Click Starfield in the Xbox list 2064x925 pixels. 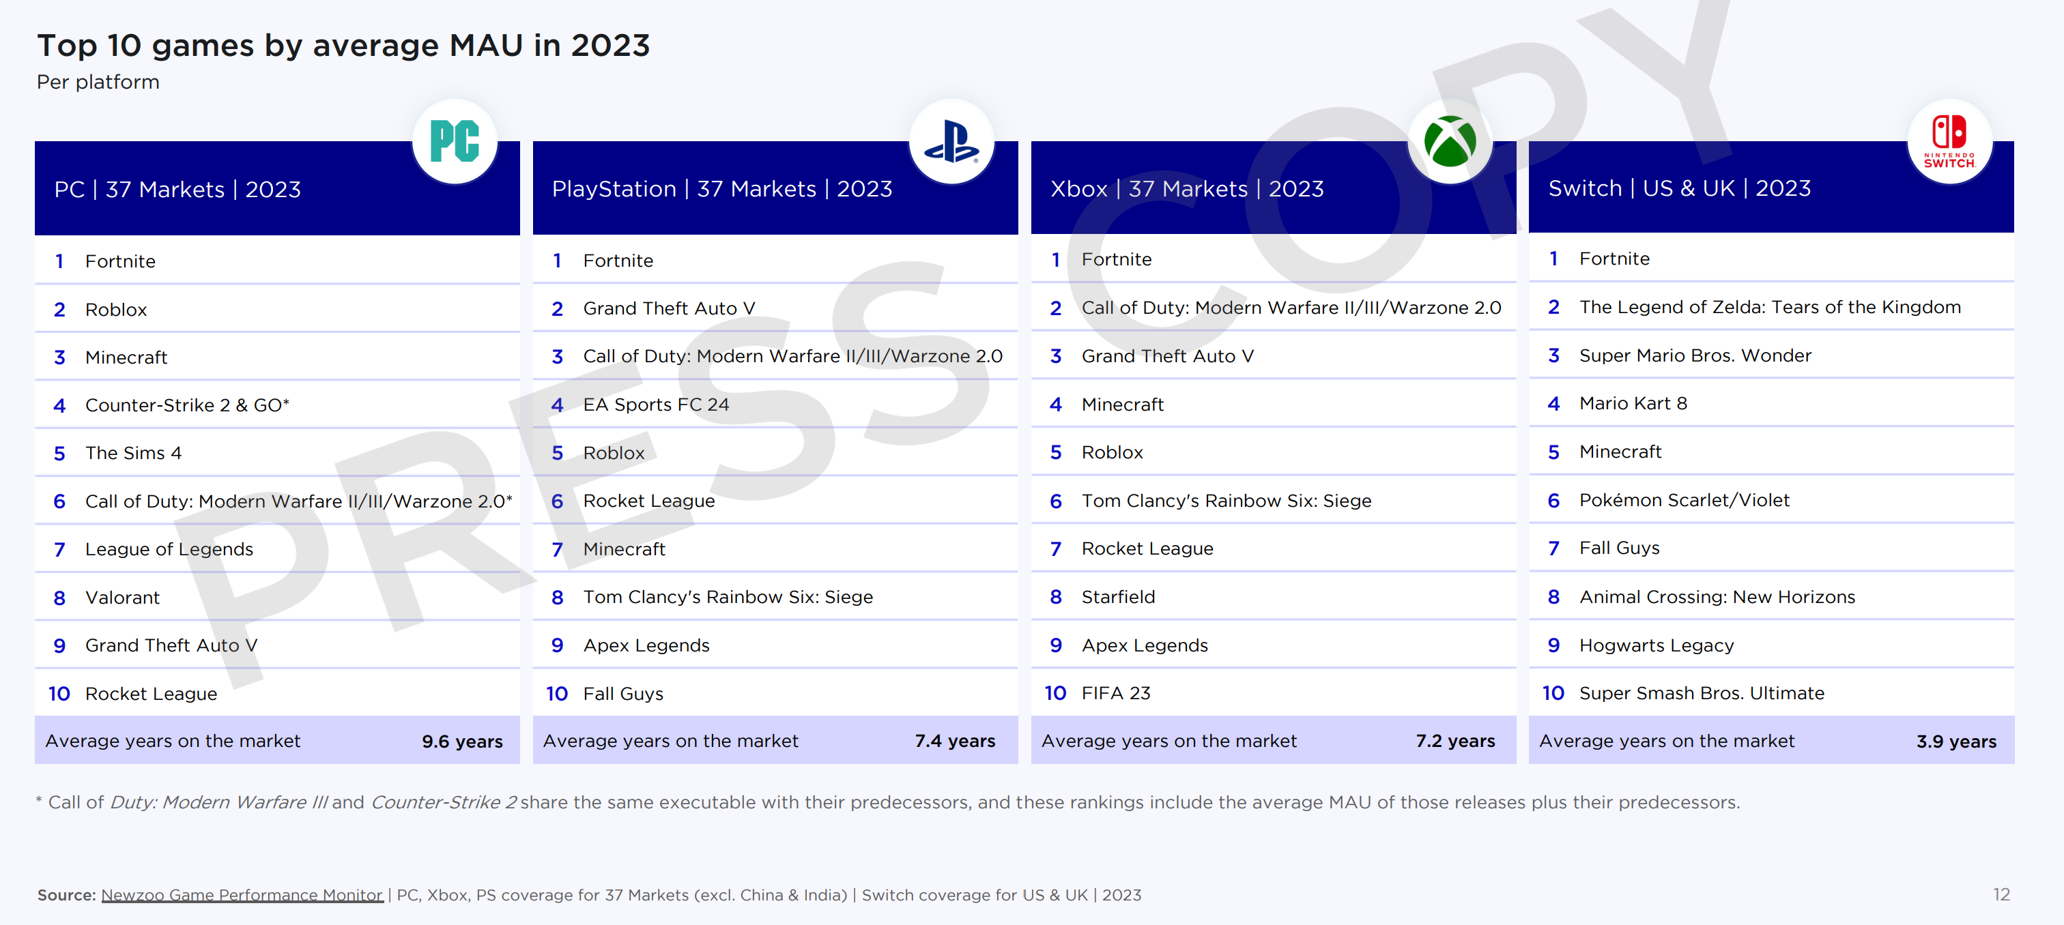(1119, 597)
